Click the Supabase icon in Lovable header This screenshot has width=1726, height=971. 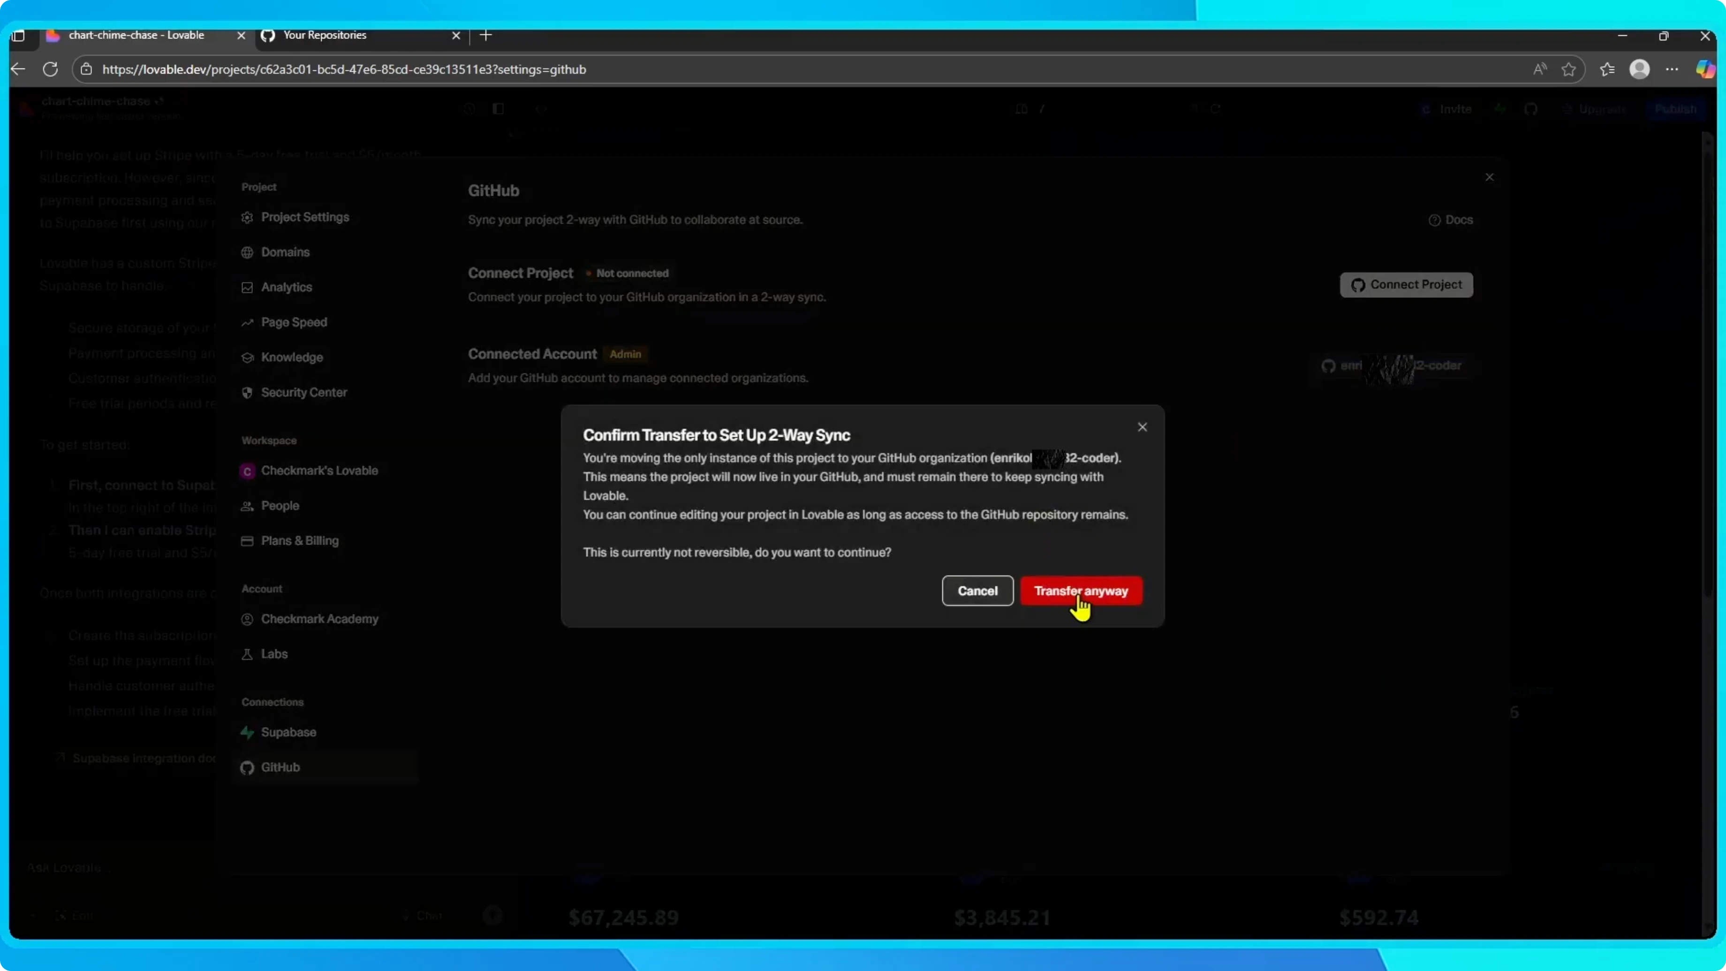coord(1500,109)
